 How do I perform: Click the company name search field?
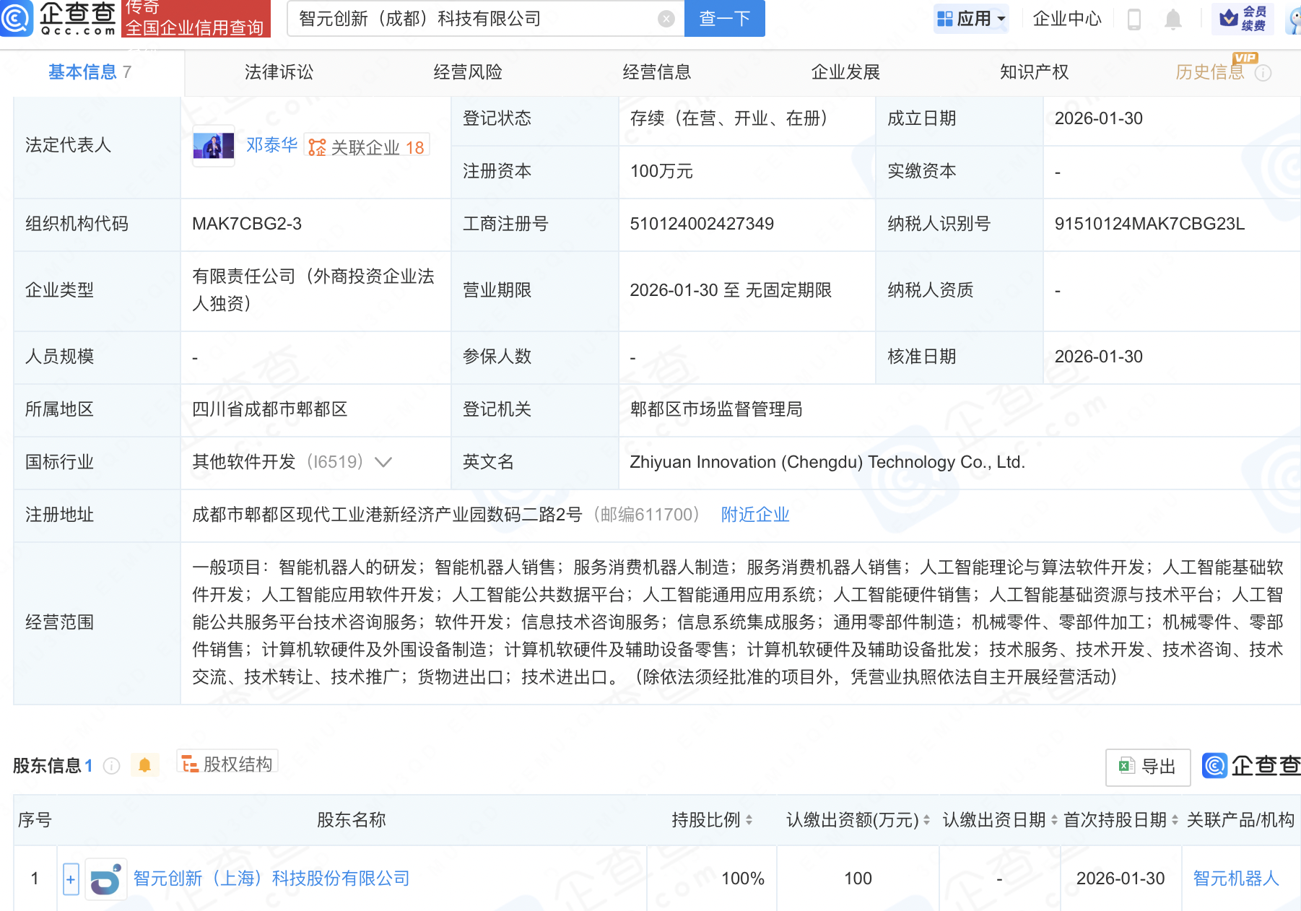pyautogui.click(x=477, y=19)
